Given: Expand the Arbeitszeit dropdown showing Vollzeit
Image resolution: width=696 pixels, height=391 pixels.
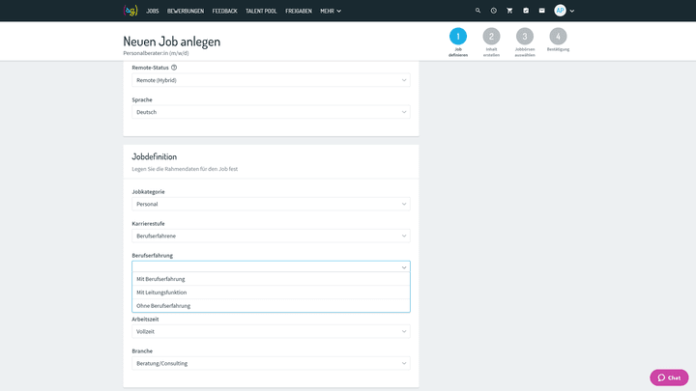Looking at the screenshot, I should [x=271, y=331].
